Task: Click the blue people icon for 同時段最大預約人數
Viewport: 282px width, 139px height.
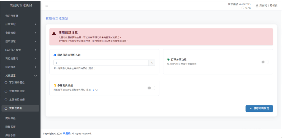Action: pyautogui.click(x=55, y=55)
